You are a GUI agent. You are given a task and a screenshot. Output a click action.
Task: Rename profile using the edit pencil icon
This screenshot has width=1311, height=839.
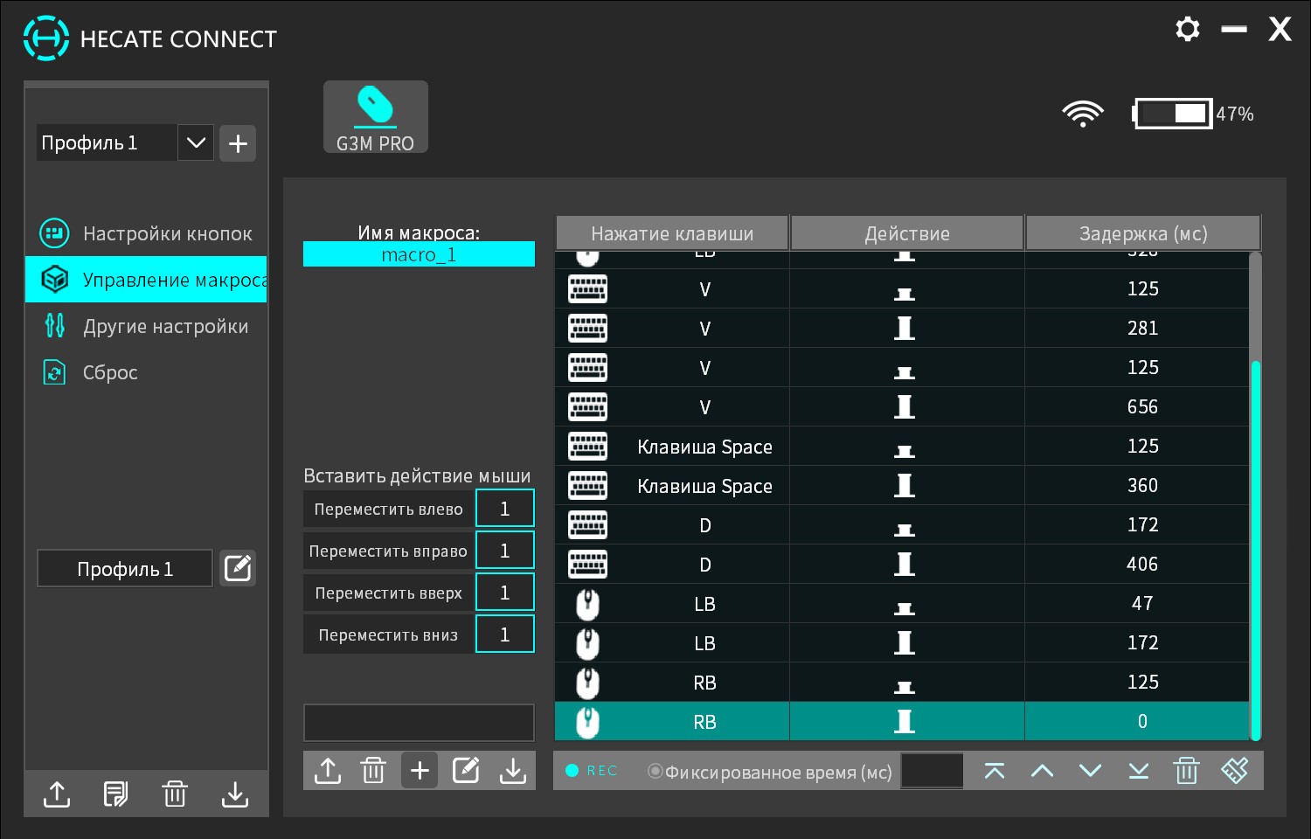pyautogui.click(x=238, y=569)
